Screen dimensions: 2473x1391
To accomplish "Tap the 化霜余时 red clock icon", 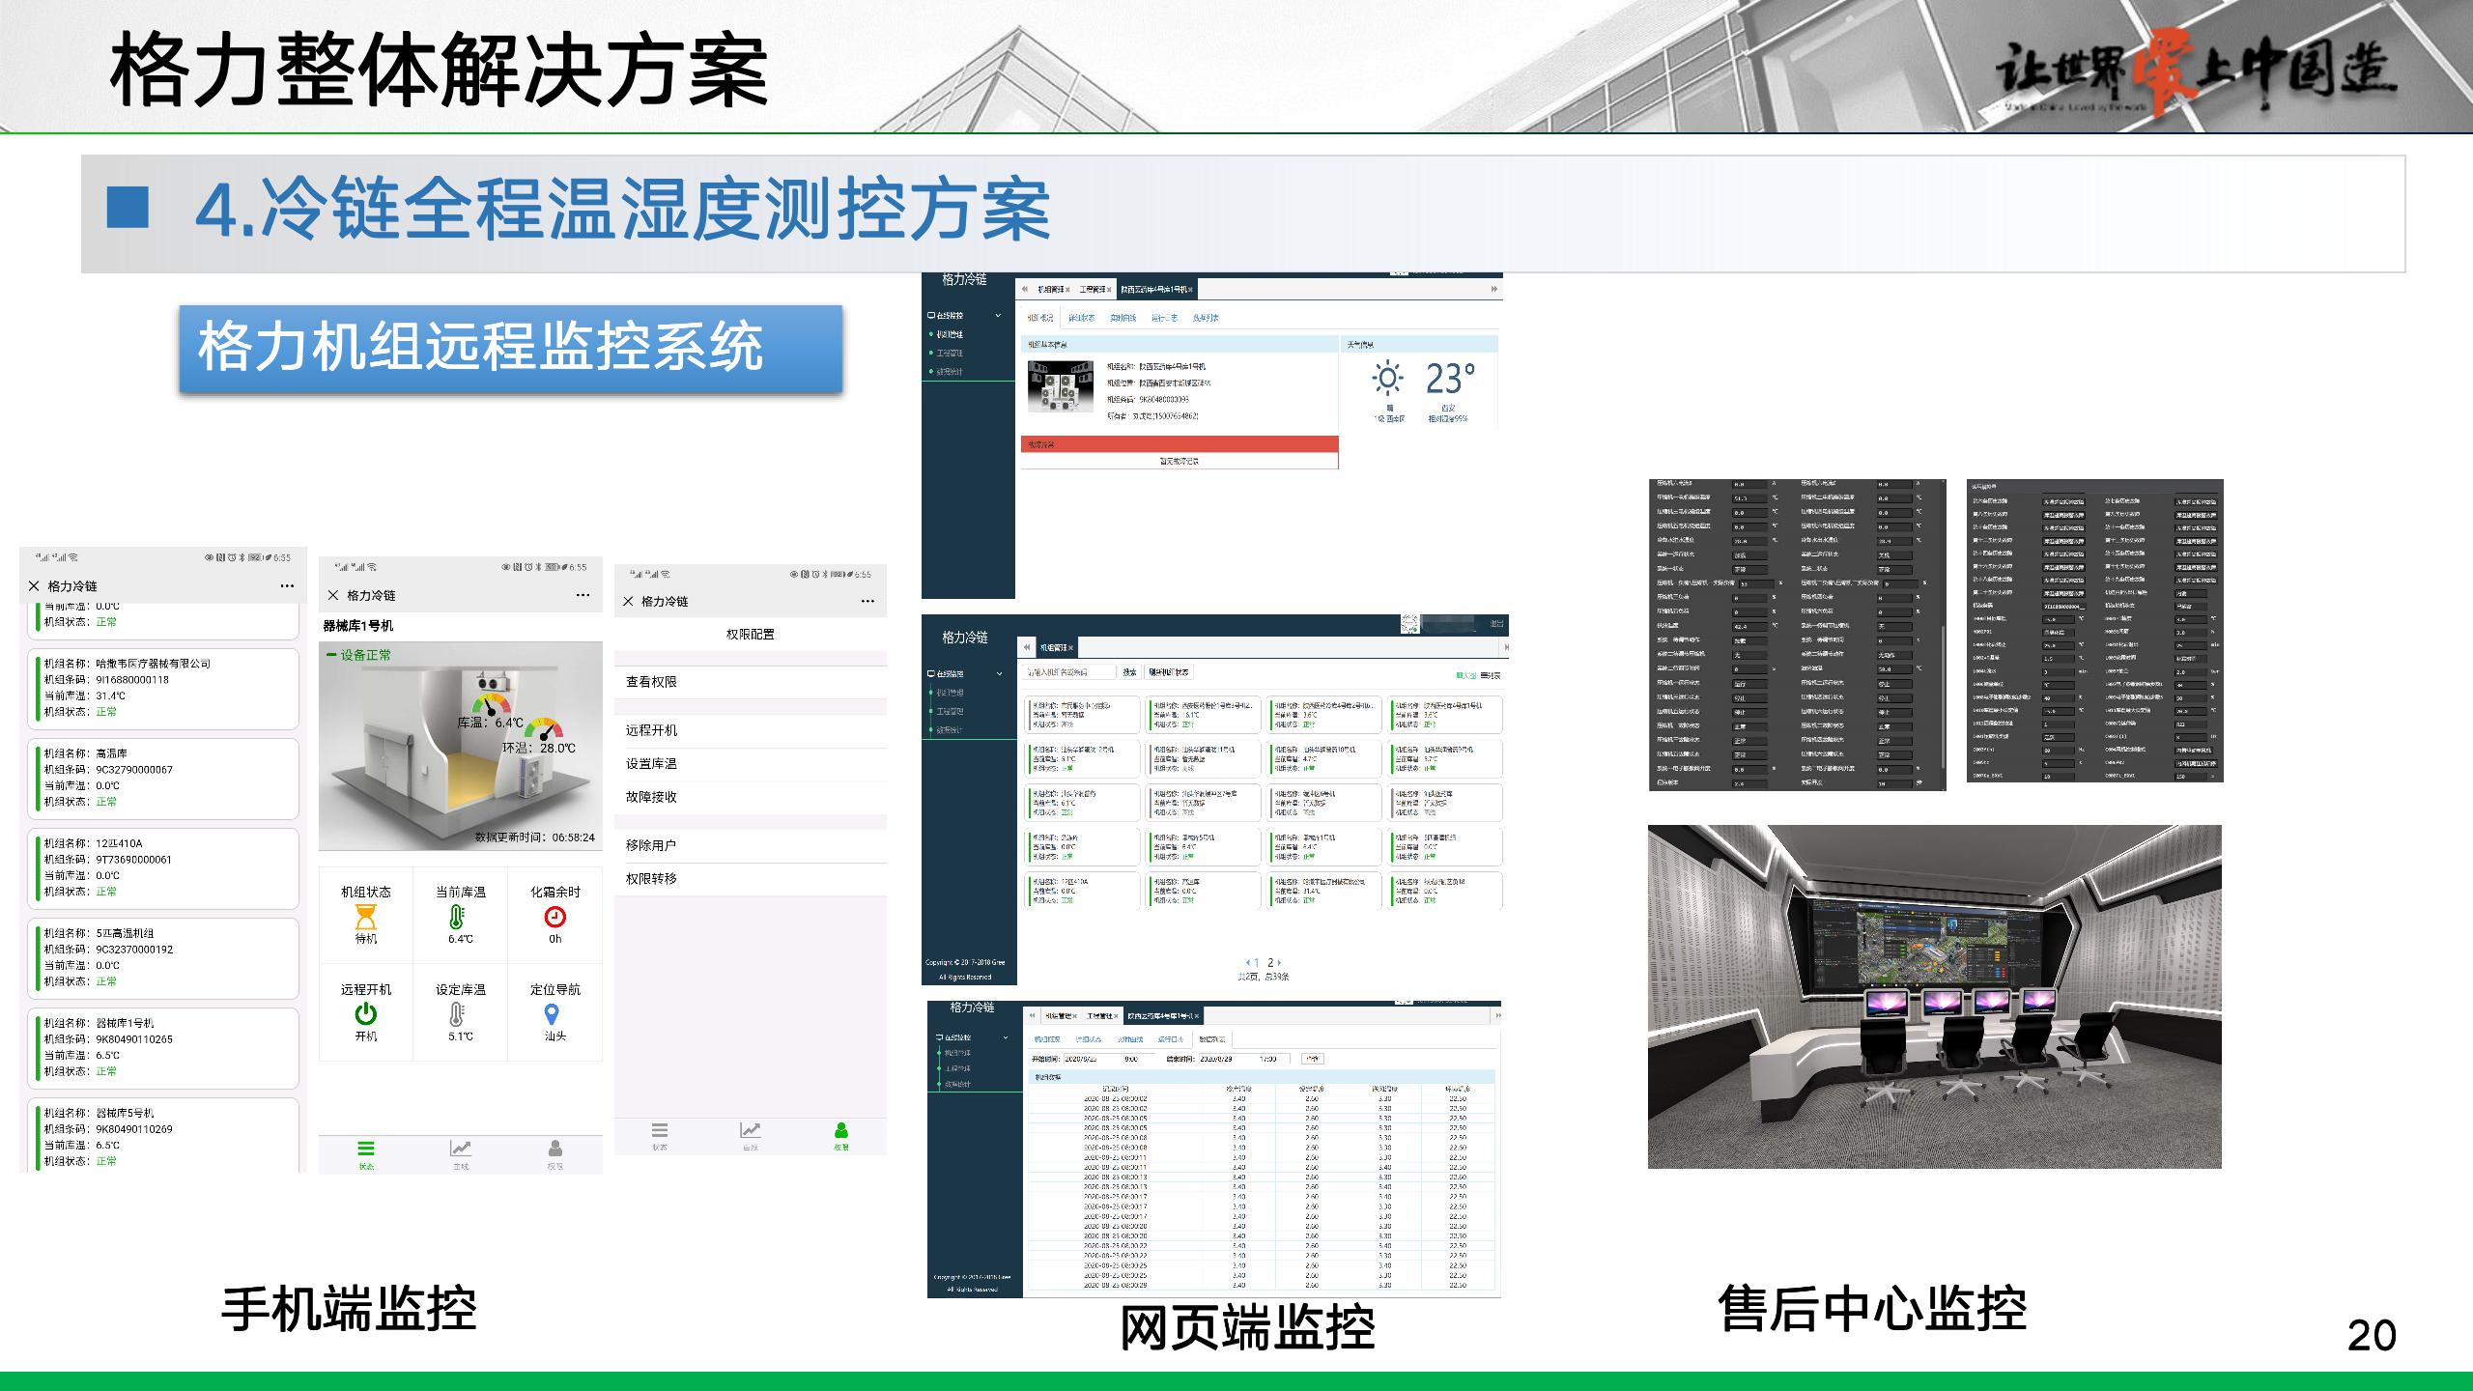I will 554,917.
